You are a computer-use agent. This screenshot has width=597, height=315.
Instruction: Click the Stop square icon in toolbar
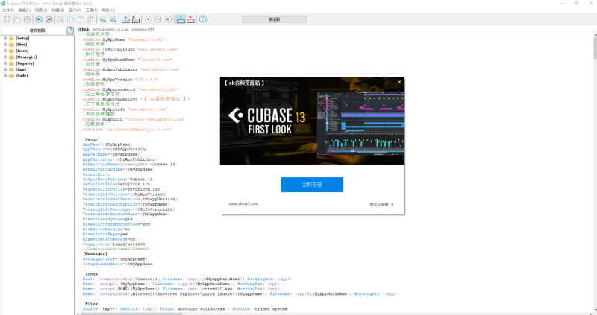(x=168, y=19)
